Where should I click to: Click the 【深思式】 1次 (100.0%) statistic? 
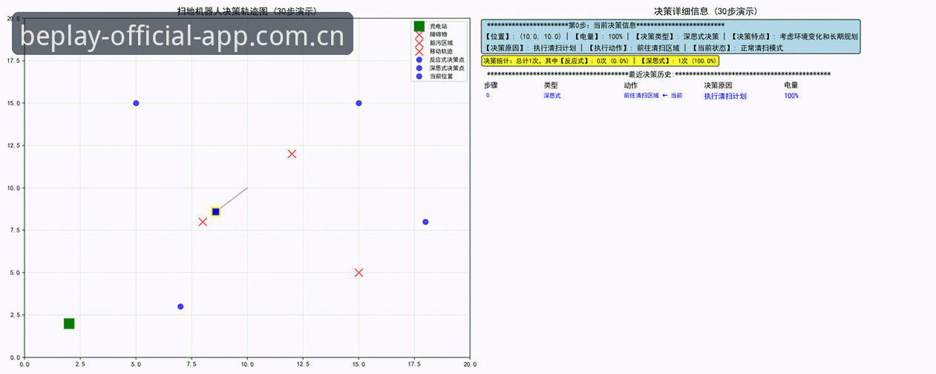pyautogui.click(x=678, y=61)
